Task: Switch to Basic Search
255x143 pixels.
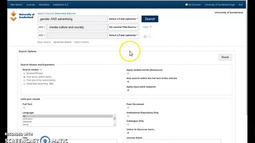Action: pyautogui.click(x=44, y=42)
